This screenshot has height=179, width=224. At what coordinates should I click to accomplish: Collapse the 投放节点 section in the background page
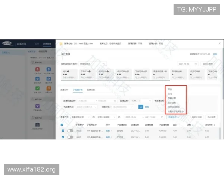click(x=33, y=117)
